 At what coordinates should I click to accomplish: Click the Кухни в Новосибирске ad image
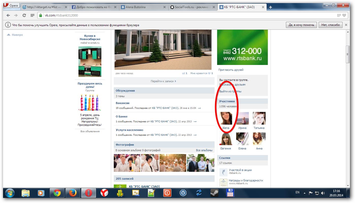pyautogui.click(x=90, y=62)
